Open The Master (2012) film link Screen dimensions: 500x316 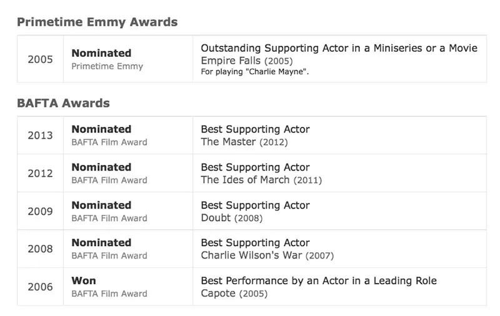pos(228,142)
